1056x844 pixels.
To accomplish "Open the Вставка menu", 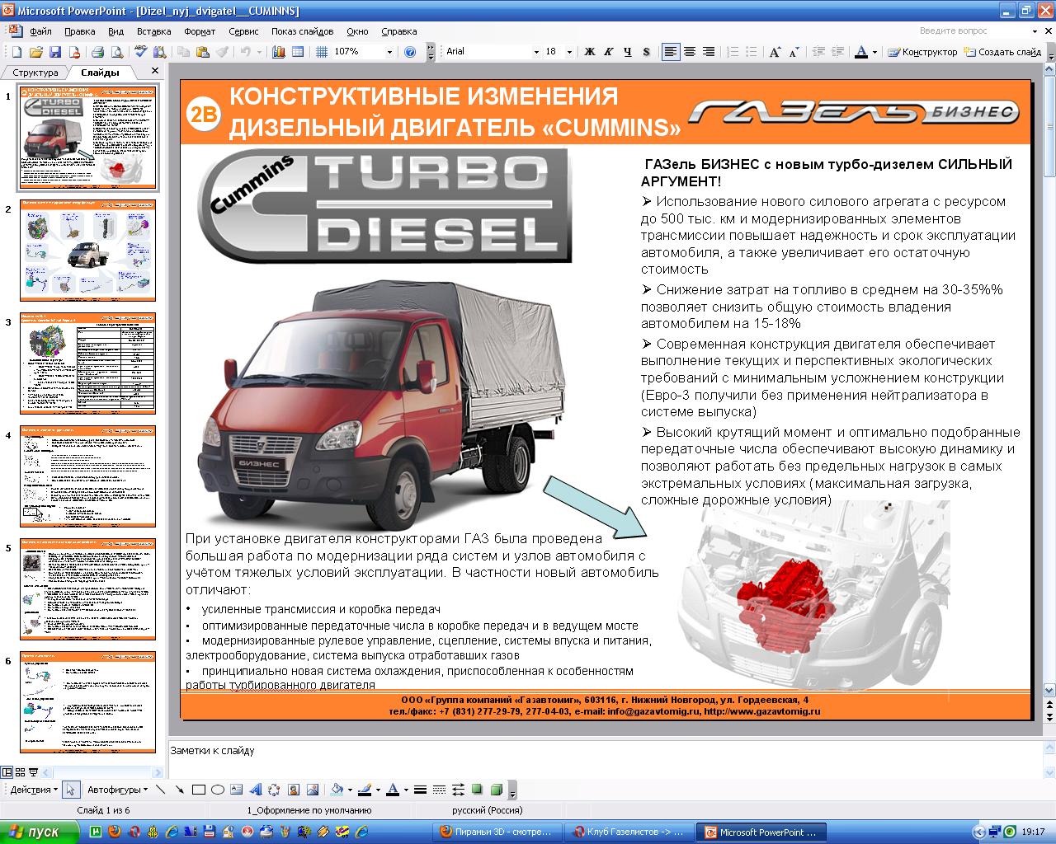I will tap(154, 31).
